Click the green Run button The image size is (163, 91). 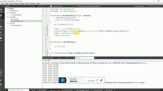[1, 80]
